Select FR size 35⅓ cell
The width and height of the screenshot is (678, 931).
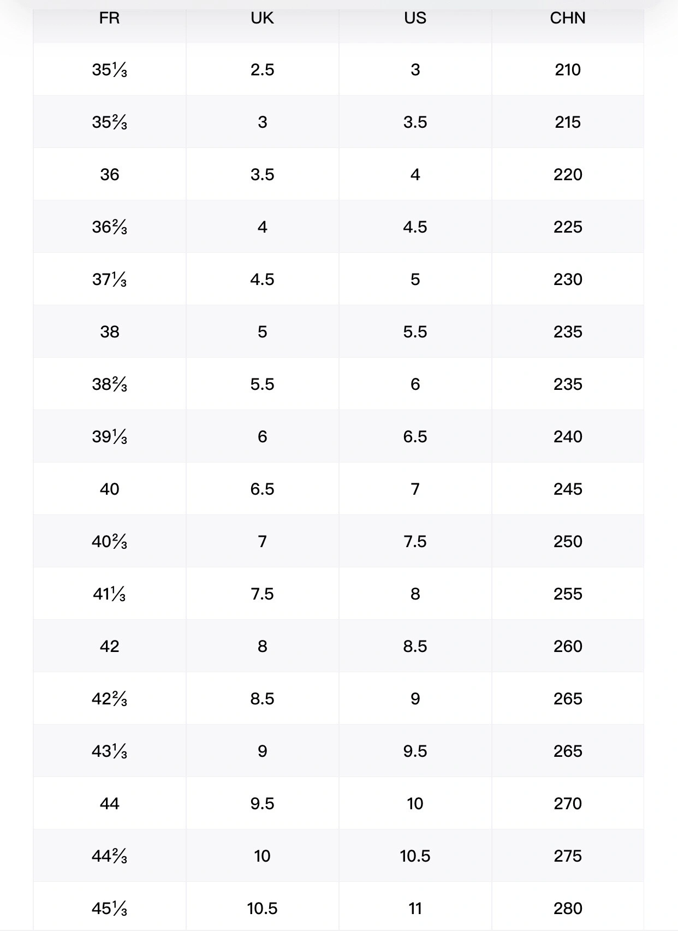109,70
